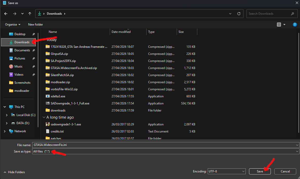300x179 pixels.
Task: Open the help question mark icon
Action: pyautogui.click(x=295, y=25)
